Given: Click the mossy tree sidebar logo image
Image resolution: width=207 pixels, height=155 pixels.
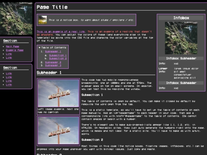Looking at the screenshot, I should 16,18.
